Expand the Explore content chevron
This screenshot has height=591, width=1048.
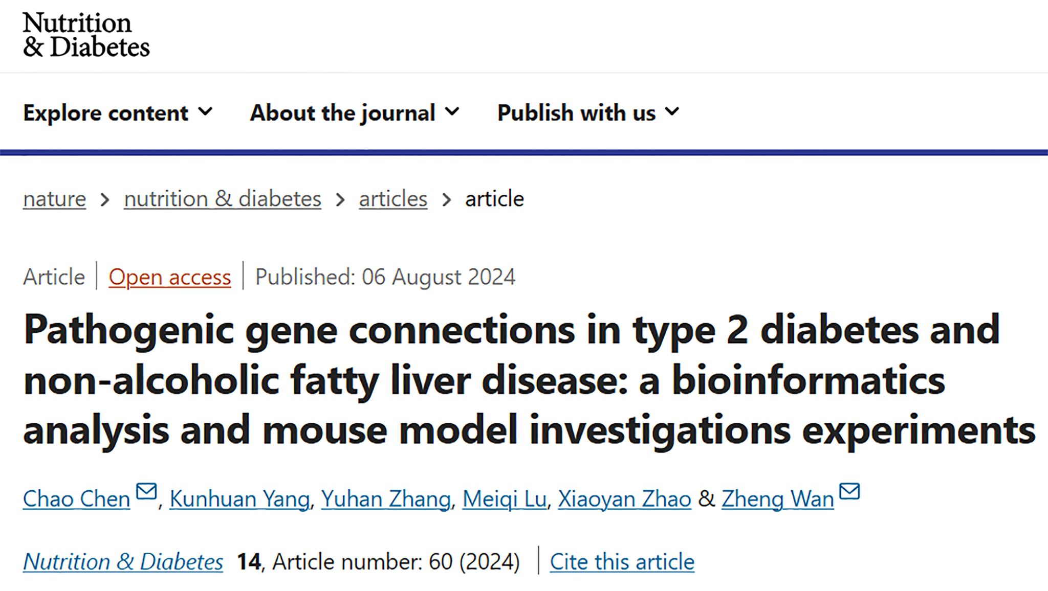pos(206,111)
